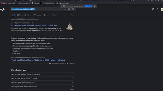
Task: Open the More search filters menu
Action: click(x=54, y=15)
